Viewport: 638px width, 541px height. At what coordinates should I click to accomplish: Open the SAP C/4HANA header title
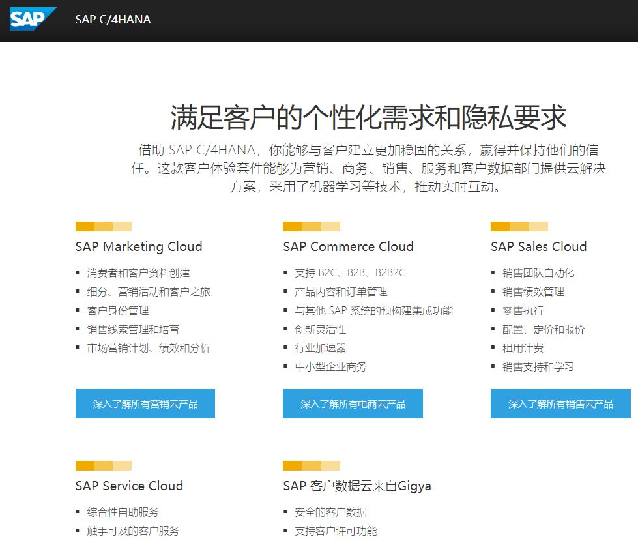(113, 20)
